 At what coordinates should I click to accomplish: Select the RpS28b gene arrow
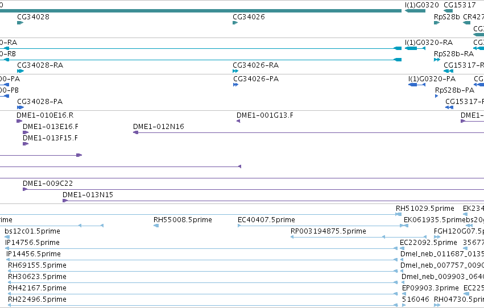pyautogui.click(x=437, y=23)
